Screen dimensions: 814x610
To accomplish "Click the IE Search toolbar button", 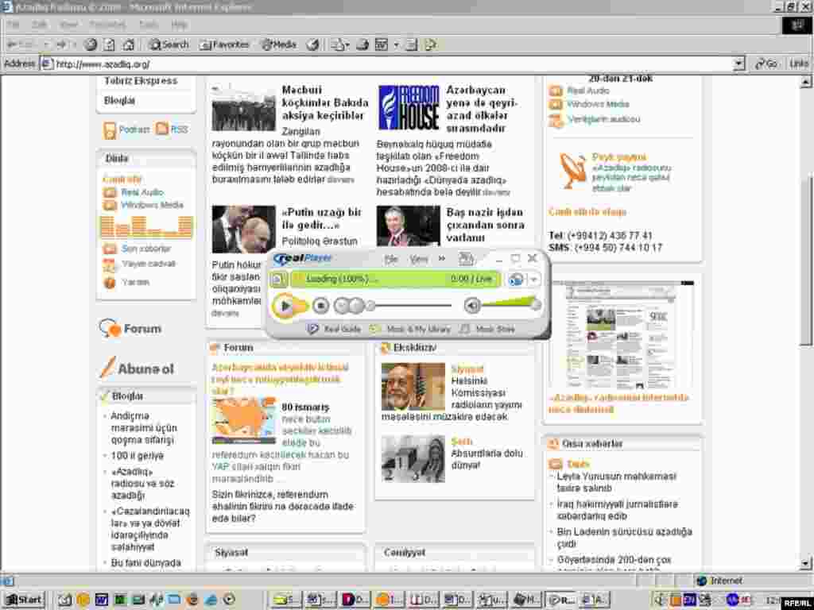I will point(169,44).
